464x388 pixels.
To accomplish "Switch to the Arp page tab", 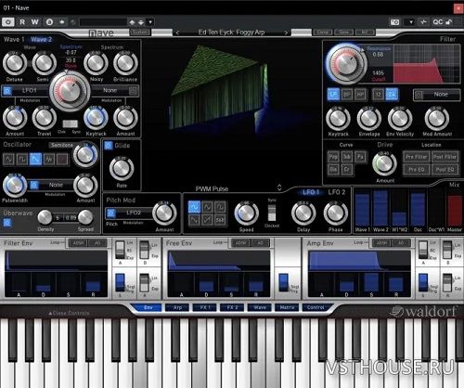I will coord(177,307).
